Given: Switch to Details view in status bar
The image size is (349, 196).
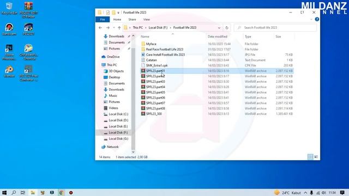Looking at the screenshot, I should click(x=310, y=157).
